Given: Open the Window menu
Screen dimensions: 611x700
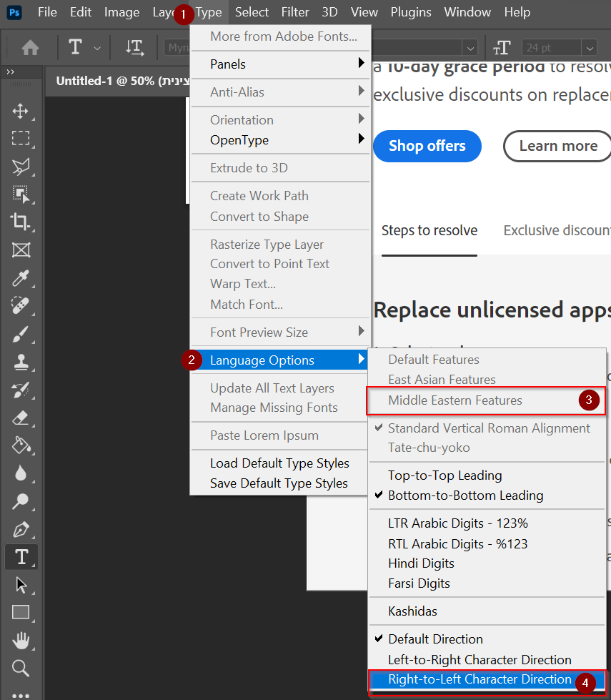Looking at the screenshot, I should (x=467, y=12).
